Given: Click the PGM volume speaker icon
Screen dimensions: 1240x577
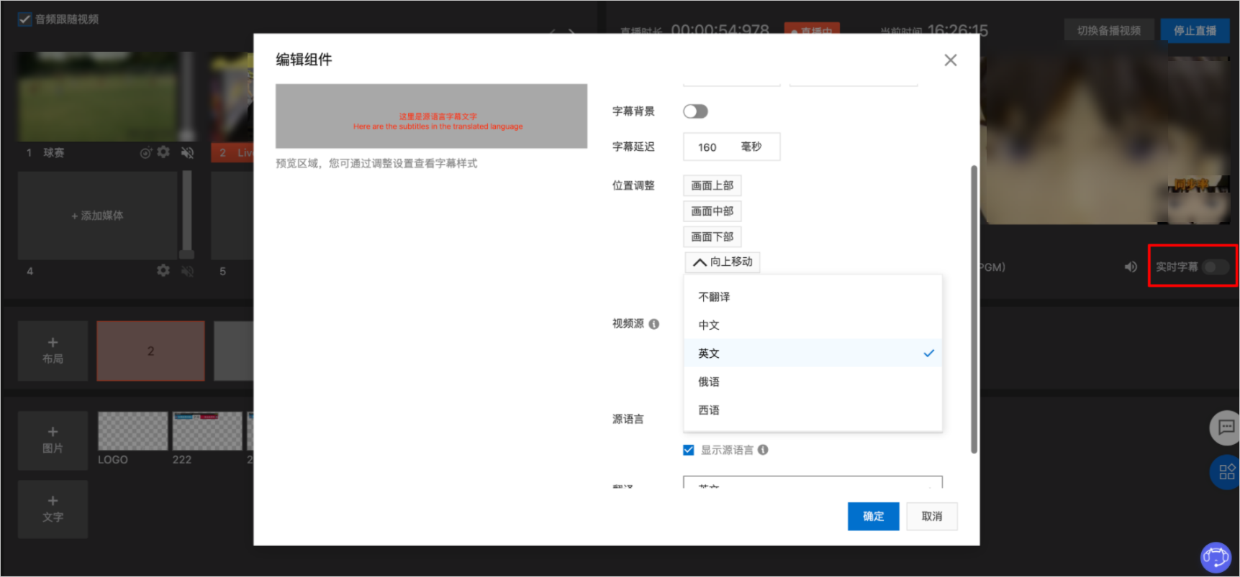Looking at the screenshot, I should pyautogui.click(x=1131, y=267).
